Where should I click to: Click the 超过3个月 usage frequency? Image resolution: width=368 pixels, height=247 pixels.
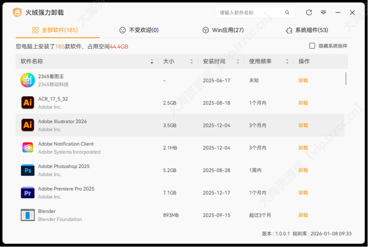260,215
